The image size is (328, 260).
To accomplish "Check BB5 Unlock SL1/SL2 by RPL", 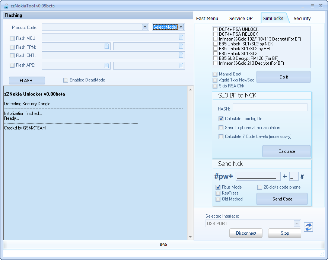I will click(x=215, y=48).
